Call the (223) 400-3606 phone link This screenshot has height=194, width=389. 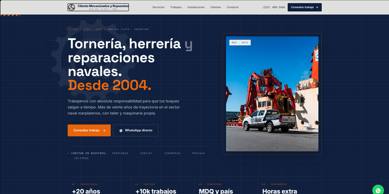coord(274,7)
